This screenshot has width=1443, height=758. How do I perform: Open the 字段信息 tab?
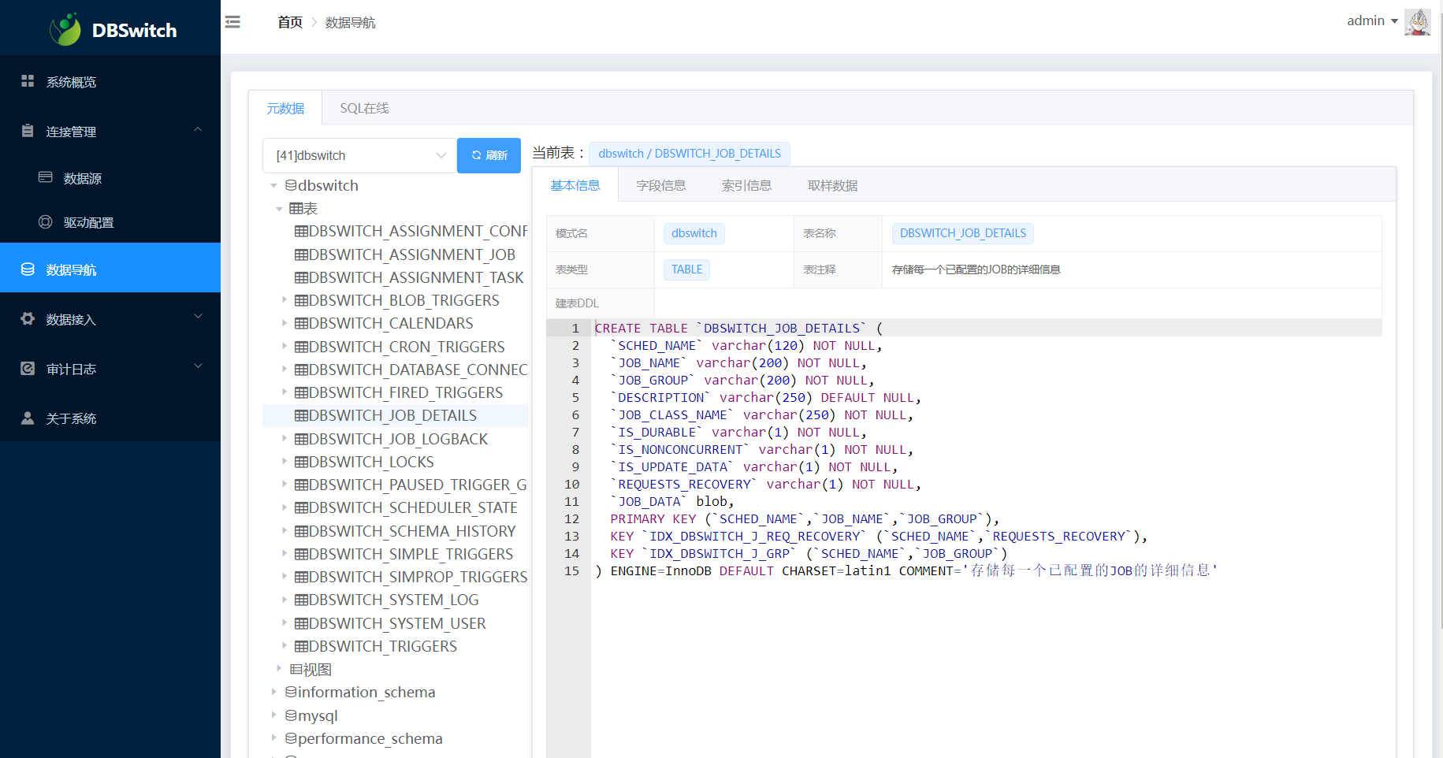[660, 185]
